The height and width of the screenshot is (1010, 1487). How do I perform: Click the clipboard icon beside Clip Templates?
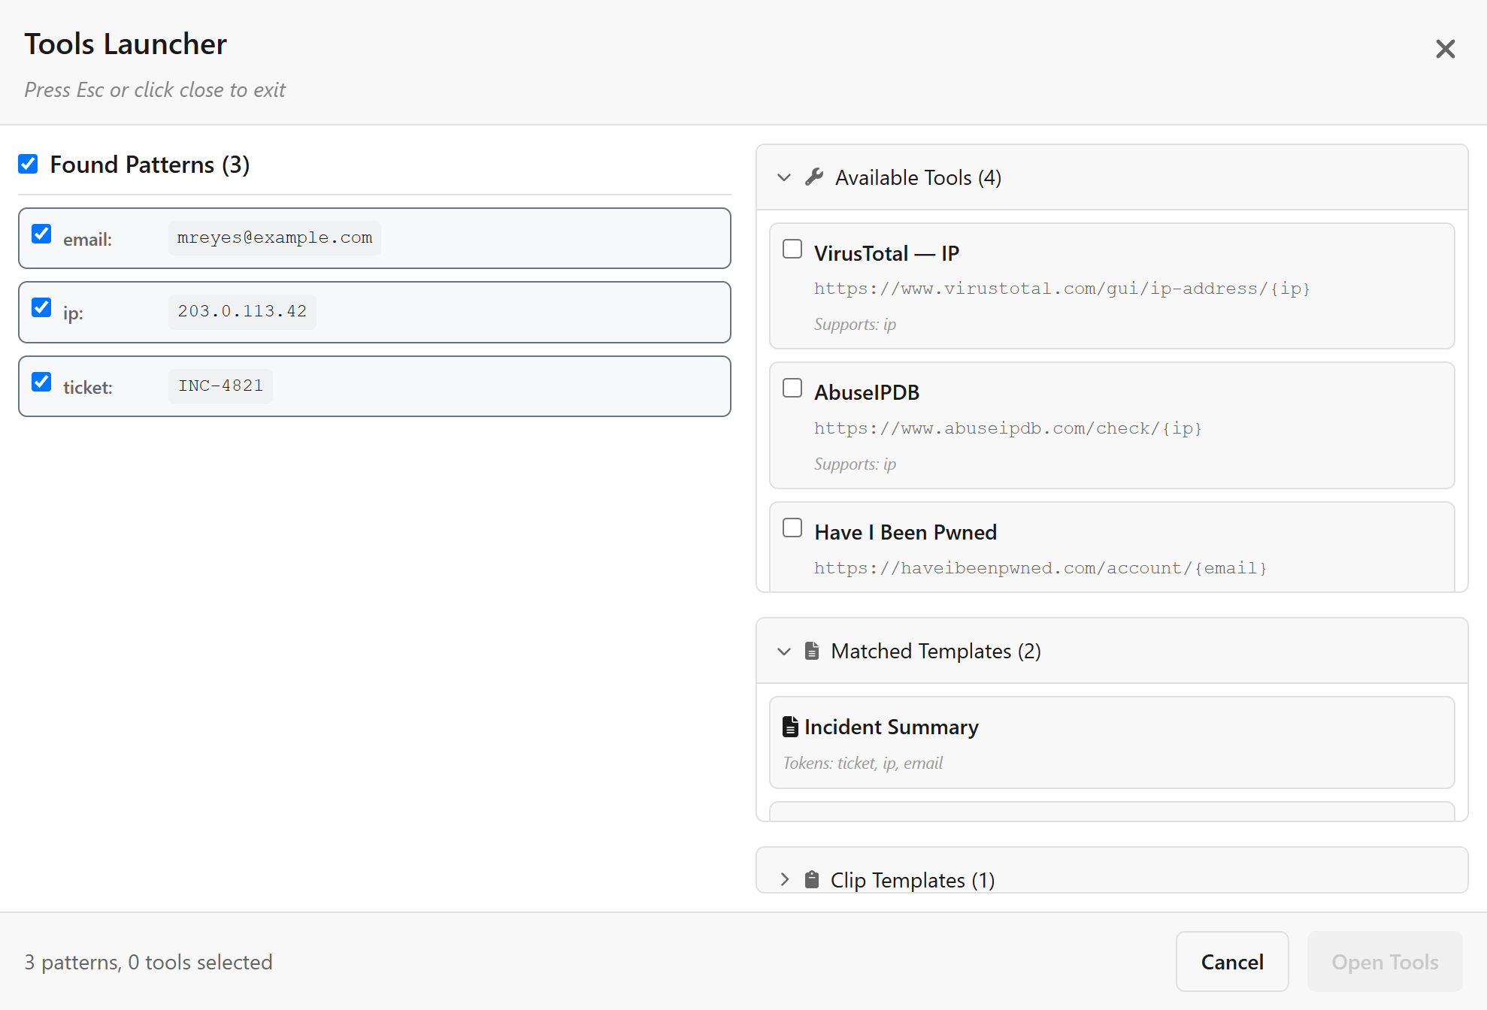pos(812,879)
